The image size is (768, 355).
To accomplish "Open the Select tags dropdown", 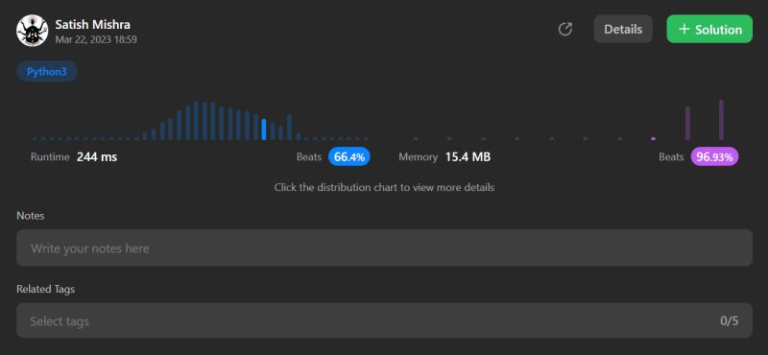I will point(385,320).
